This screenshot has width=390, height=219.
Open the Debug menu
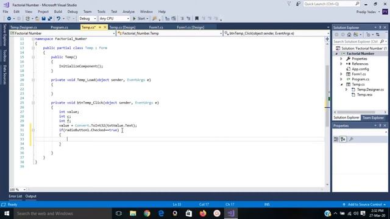pos(73,12)
